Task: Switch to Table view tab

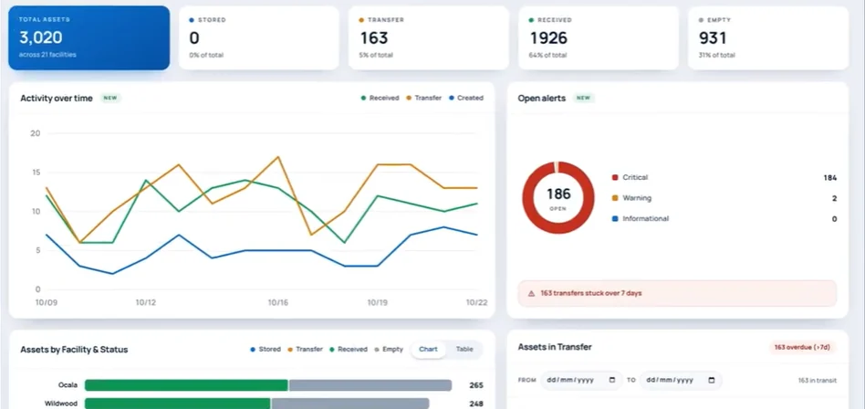Action: (x=464, y=350)
